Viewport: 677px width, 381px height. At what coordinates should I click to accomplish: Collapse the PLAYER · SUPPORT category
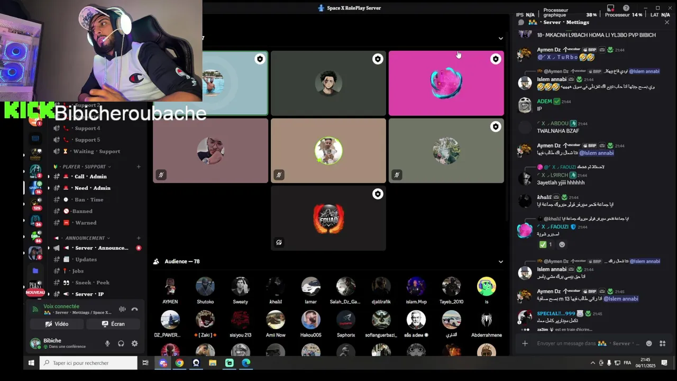(x=84, y=167)
